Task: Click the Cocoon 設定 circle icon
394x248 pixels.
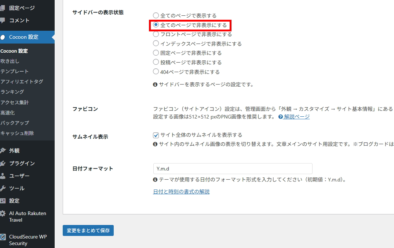Action: (3, 37)
